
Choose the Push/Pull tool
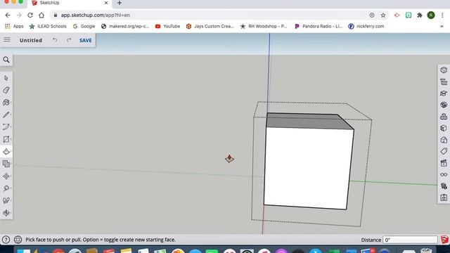point(6,152)
